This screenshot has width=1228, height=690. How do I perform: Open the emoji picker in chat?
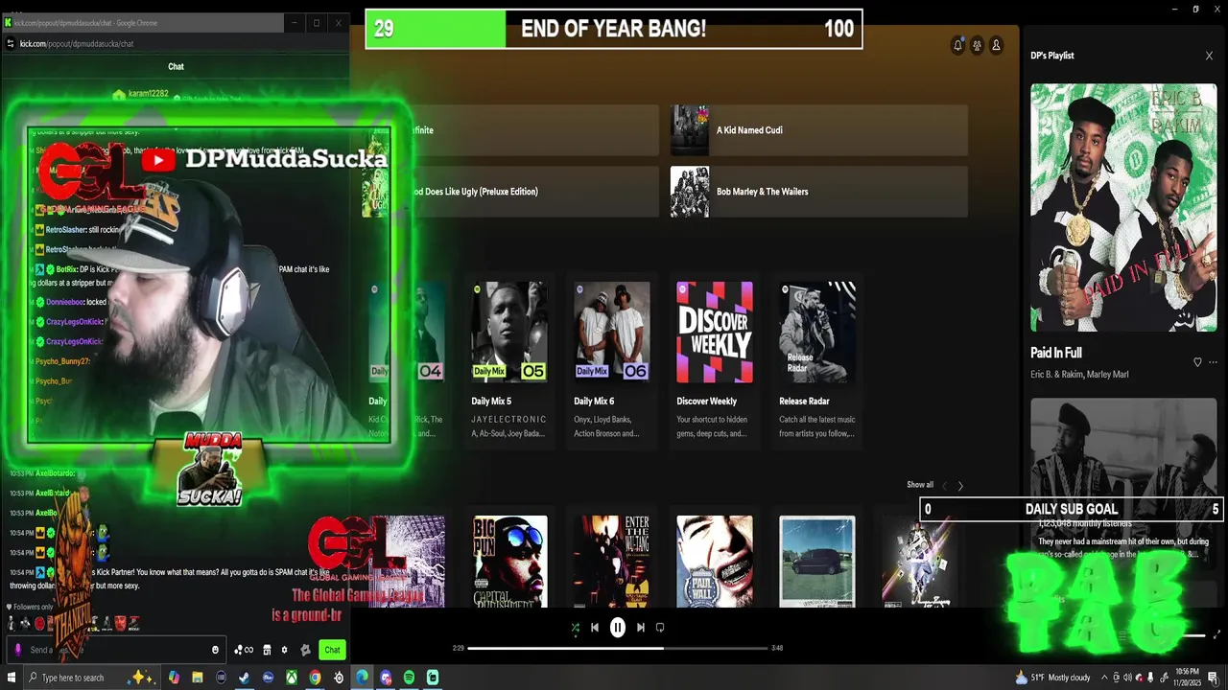(215, 650)
